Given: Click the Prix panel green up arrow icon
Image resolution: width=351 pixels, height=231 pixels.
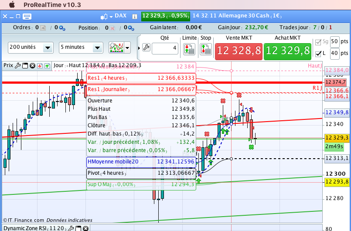Looking at the screenshot, I should click(47, 66).
